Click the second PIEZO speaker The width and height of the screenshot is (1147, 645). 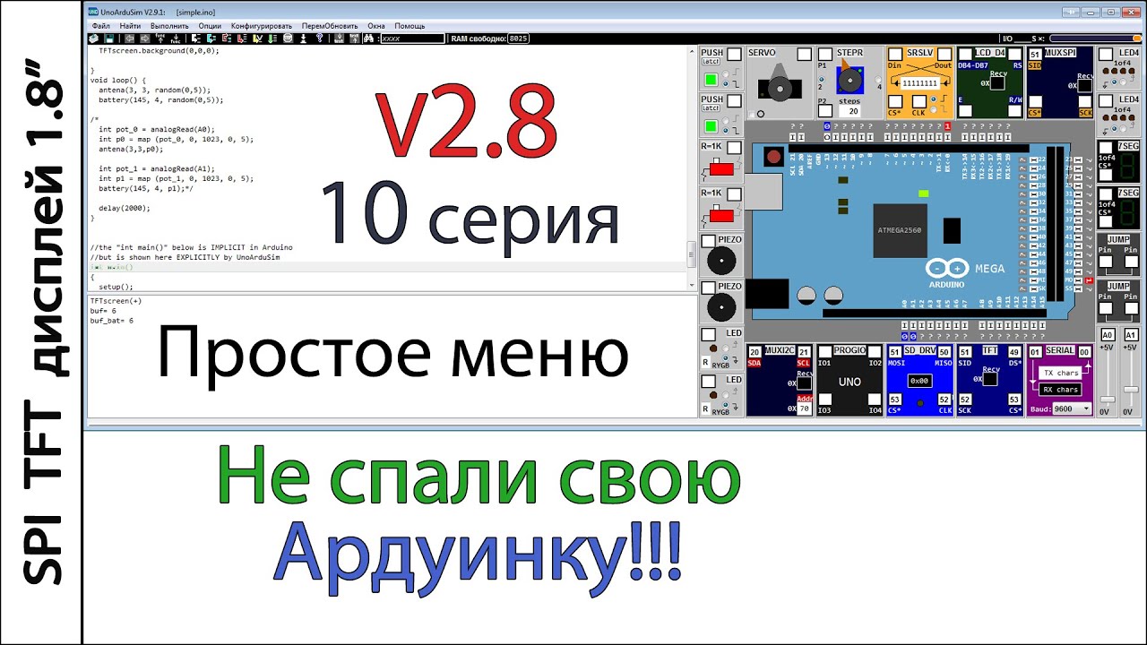720,308
